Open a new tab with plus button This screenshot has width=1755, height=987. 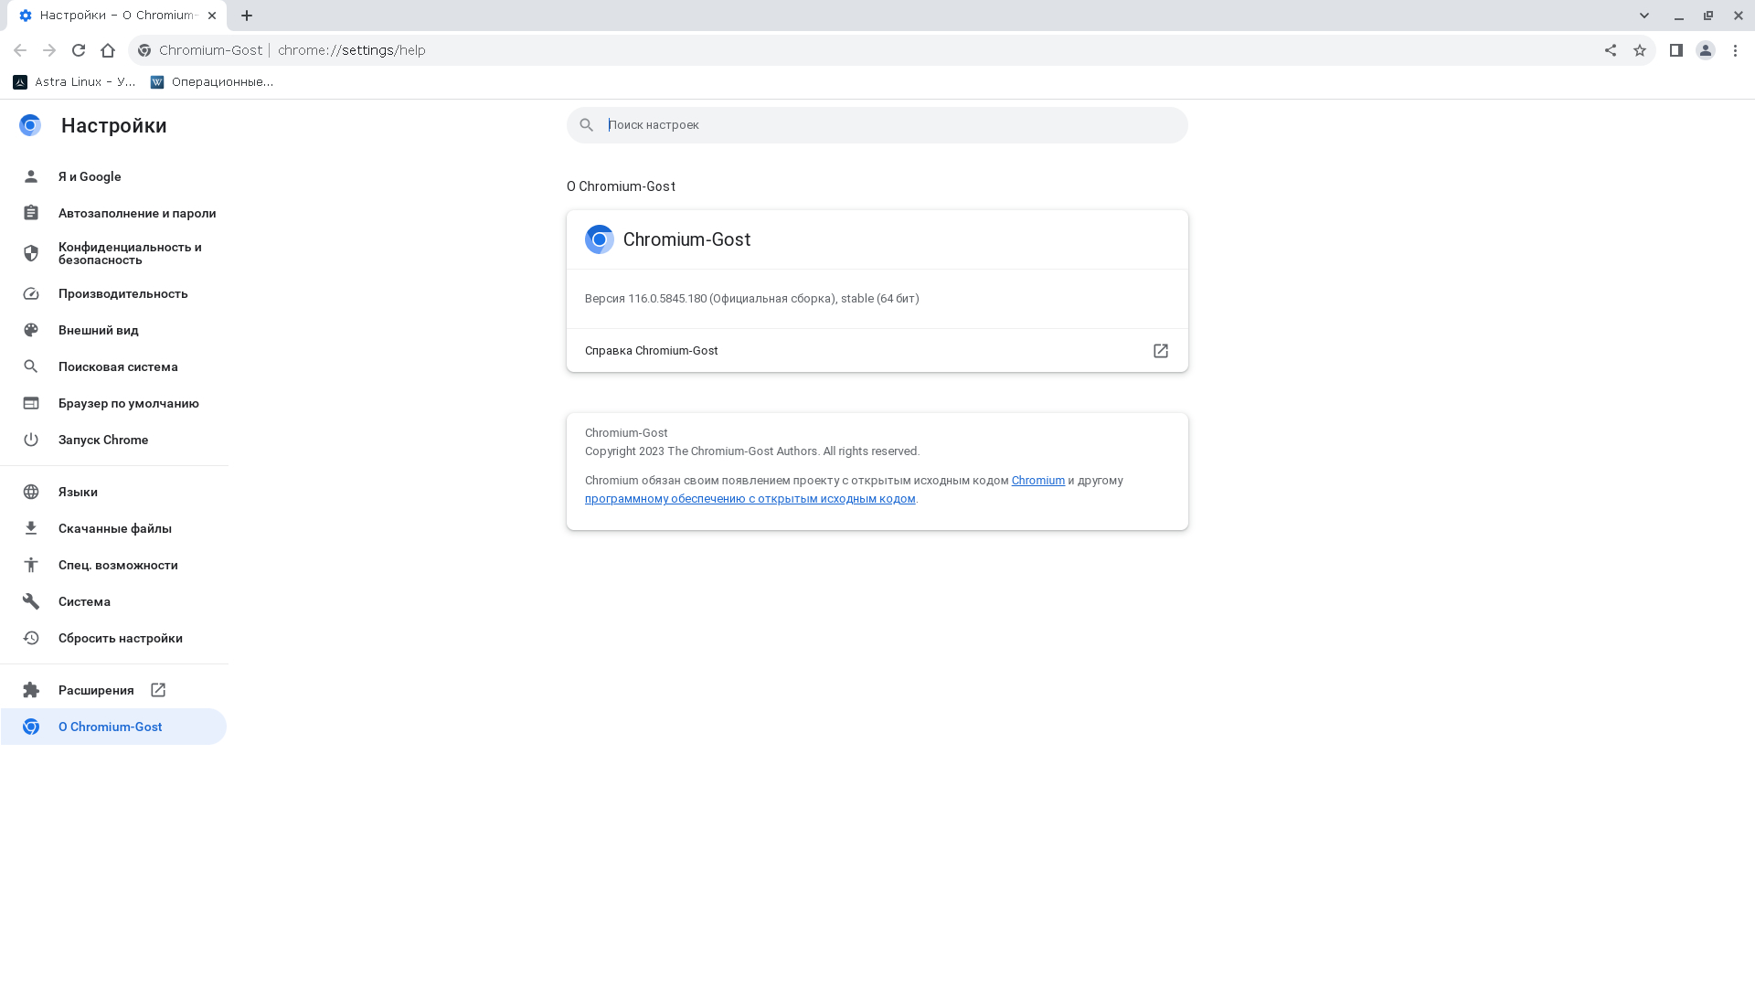(247, 16)
